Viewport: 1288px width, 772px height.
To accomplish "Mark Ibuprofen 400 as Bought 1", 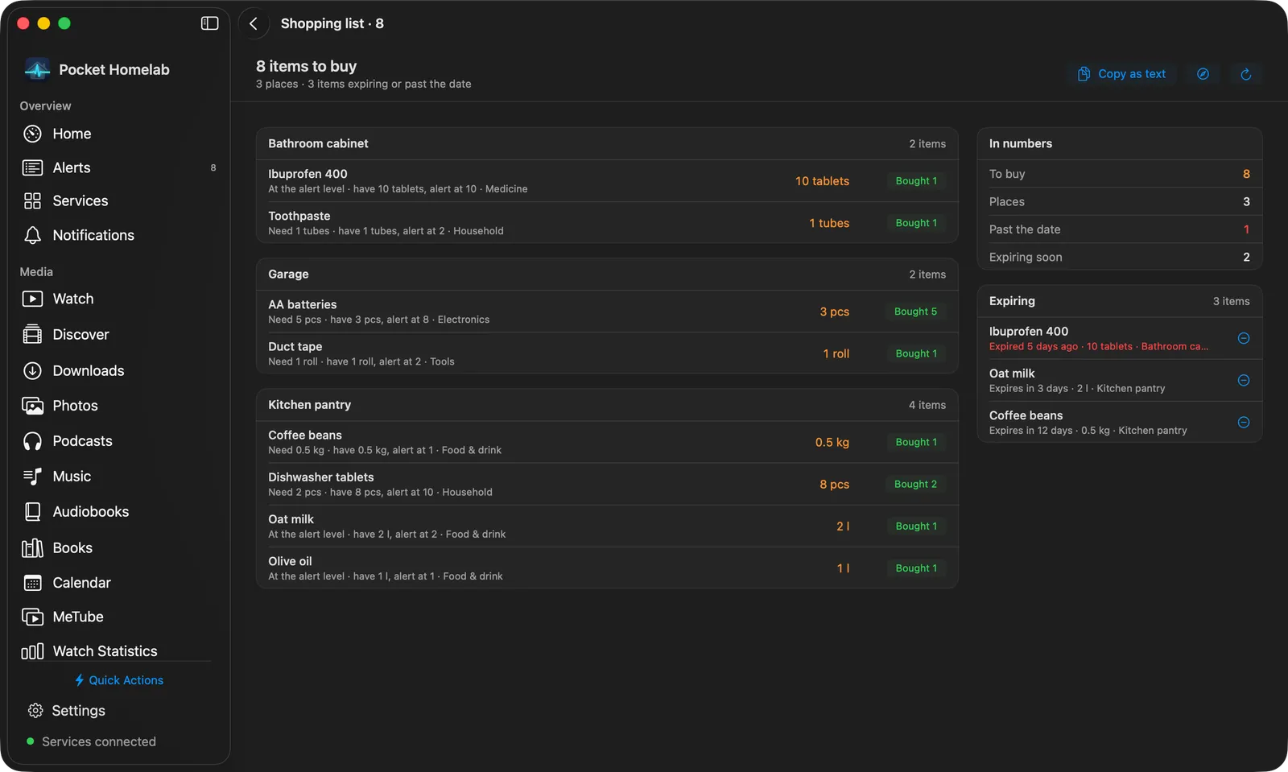I will tap(916, 181).
